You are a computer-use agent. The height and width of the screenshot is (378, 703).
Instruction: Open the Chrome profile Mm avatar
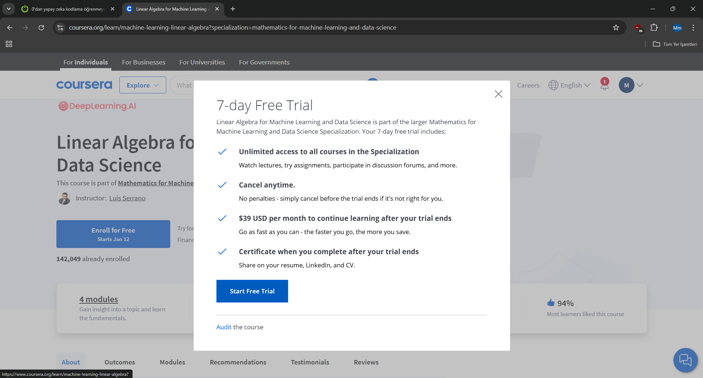[677, 27]
